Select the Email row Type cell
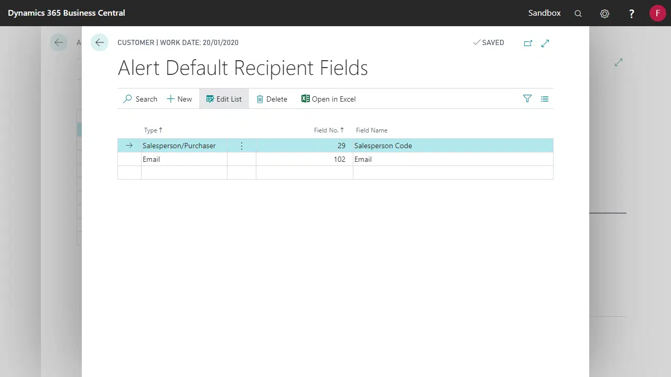 coord(183,159)
